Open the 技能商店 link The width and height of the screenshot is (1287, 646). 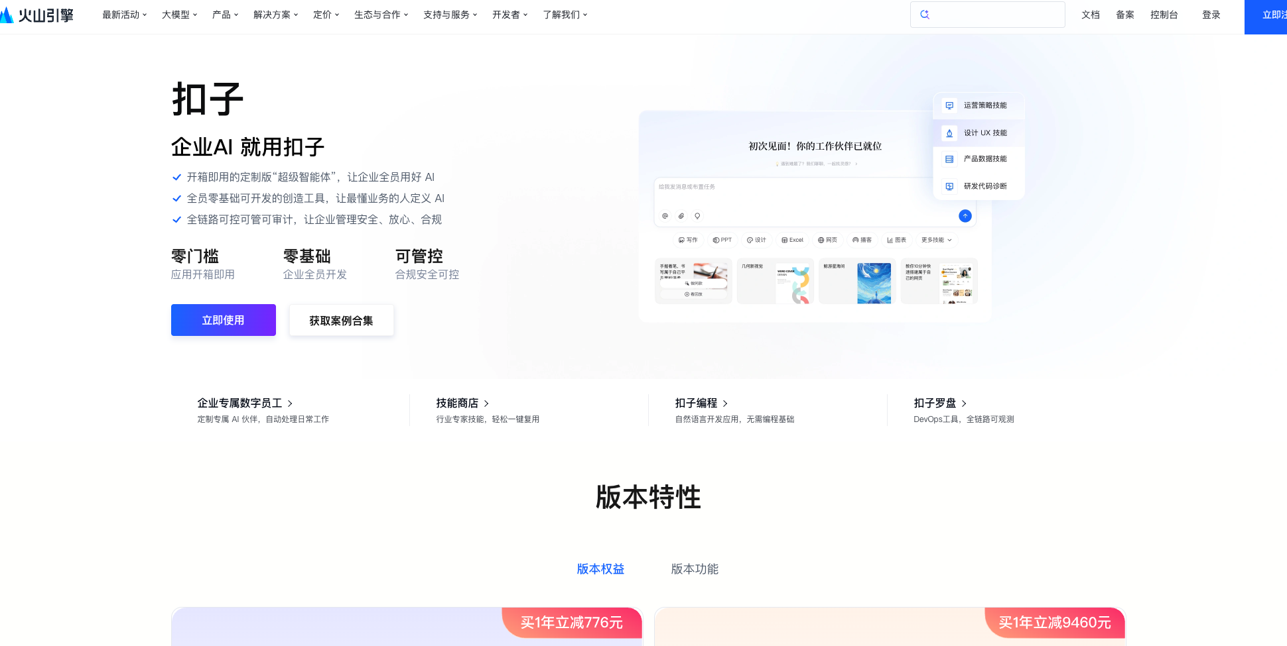point(462,403)
